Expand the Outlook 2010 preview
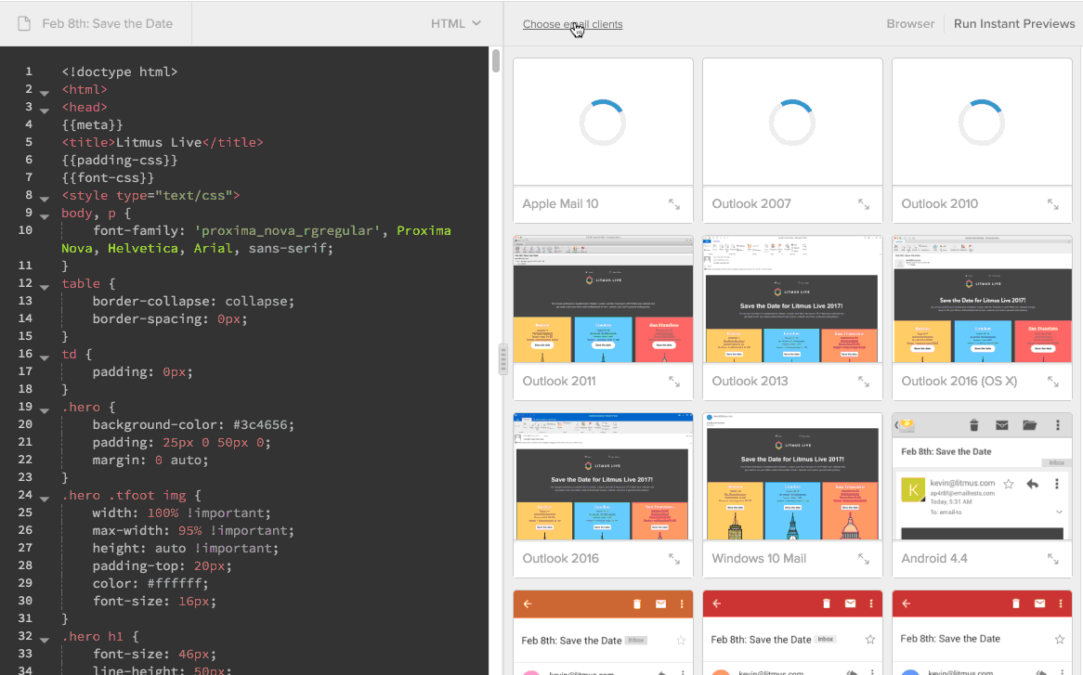 tap(1052, 204)
